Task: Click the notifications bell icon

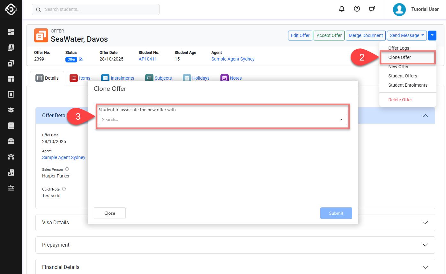Action: coord(342,9)
